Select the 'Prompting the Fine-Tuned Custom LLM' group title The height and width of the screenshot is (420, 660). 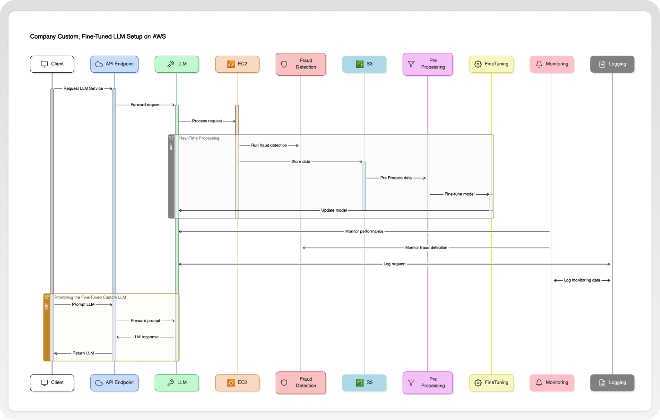90,298
